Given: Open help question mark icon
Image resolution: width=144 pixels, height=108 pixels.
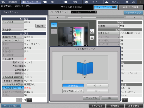Looking at the screenshot, I should [x=140, y=2].
